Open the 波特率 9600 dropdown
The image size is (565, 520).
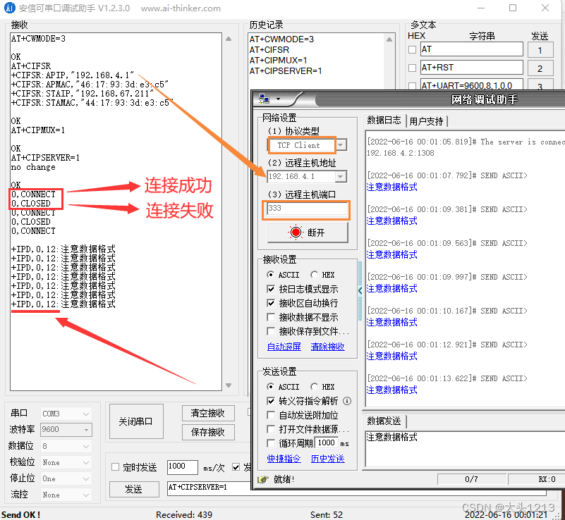66,429
